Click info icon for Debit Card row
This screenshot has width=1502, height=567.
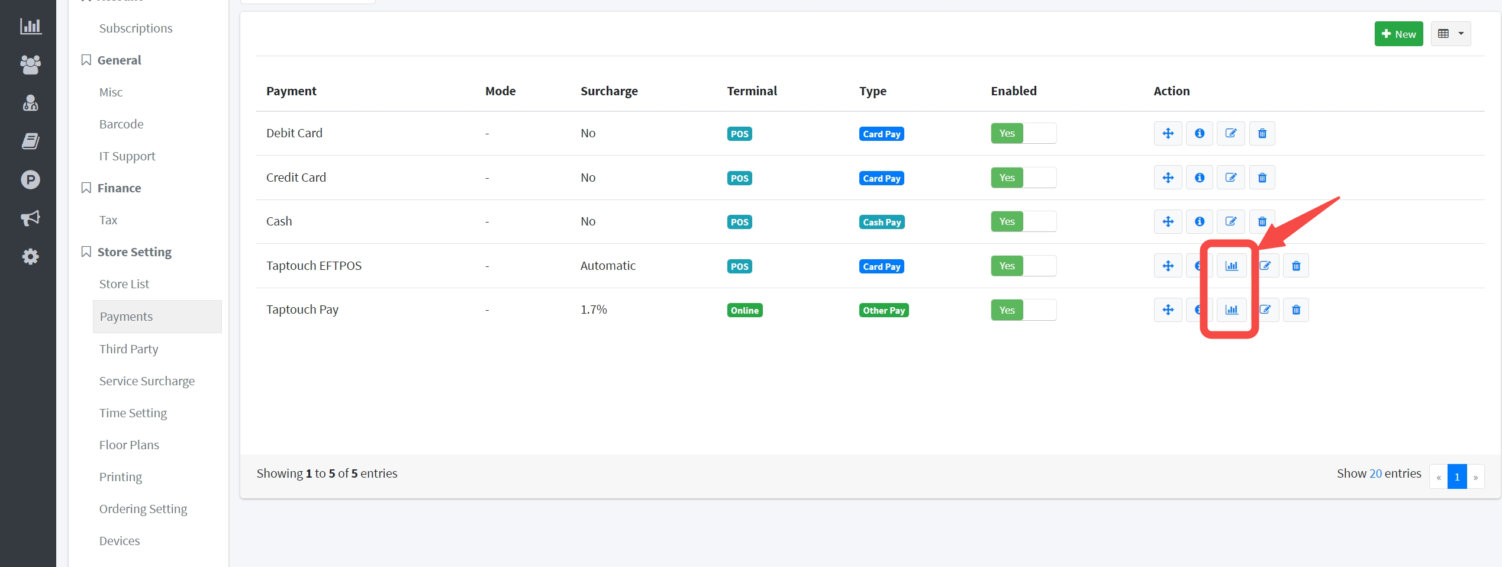click(1199, 134)
